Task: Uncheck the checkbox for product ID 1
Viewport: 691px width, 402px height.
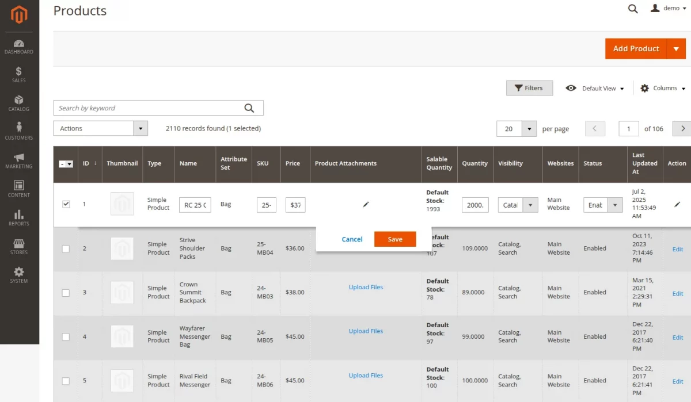Action: (66, 204)
